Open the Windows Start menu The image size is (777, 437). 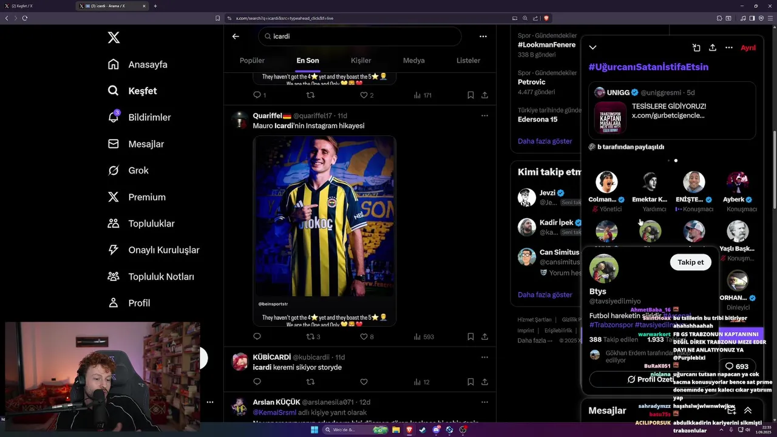314,430
